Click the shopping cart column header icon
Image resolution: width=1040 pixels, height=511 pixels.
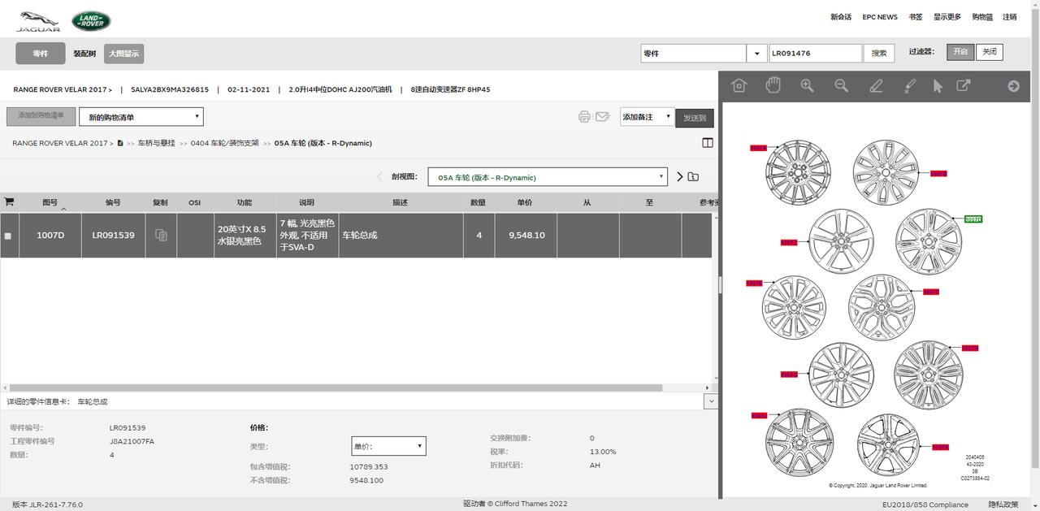[9, 201]
